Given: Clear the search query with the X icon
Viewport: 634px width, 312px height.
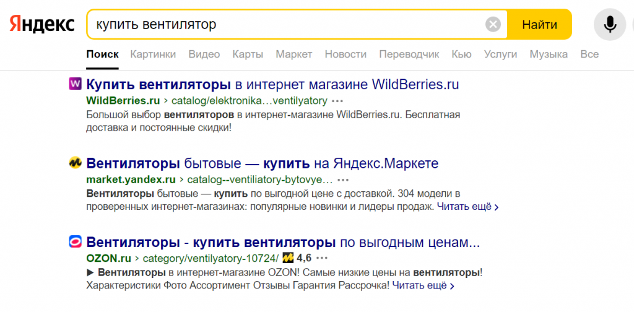Looking at the screenshot, I should tap(493, 25).
